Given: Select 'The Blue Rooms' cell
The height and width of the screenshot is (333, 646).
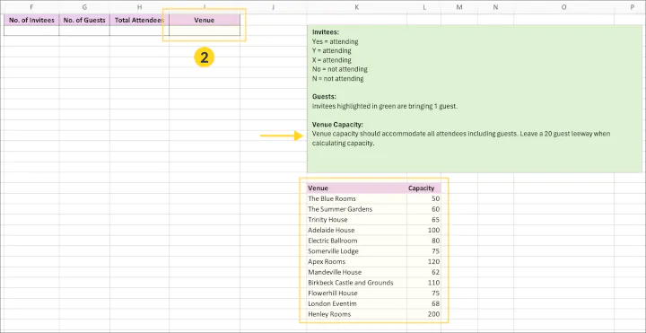Looking at the screenshot, I should pyautogui.click(x=356, y=198).
